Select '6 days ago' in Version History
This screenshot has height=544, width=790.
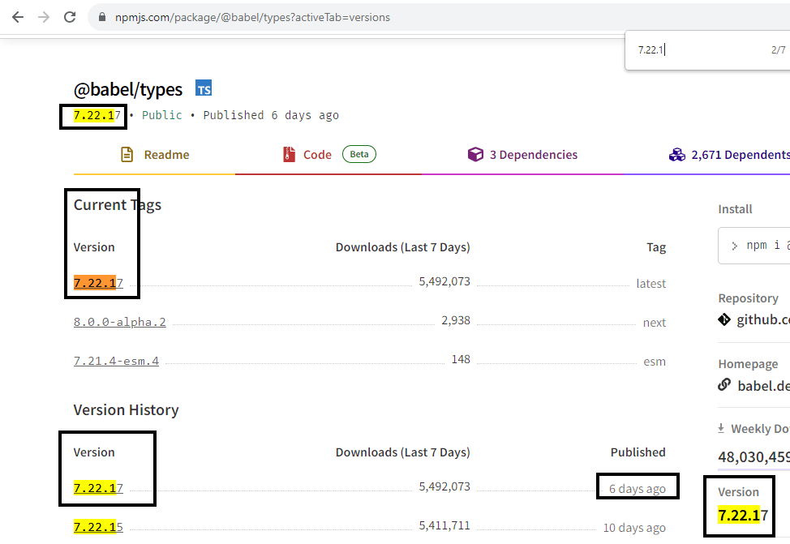[x=638, y=489]
